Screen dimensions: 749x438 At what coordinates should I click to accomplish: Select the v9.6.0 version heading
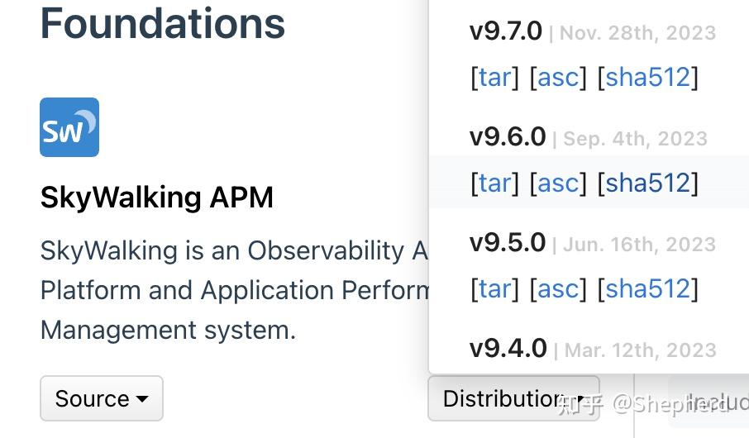tap(508, 137)
